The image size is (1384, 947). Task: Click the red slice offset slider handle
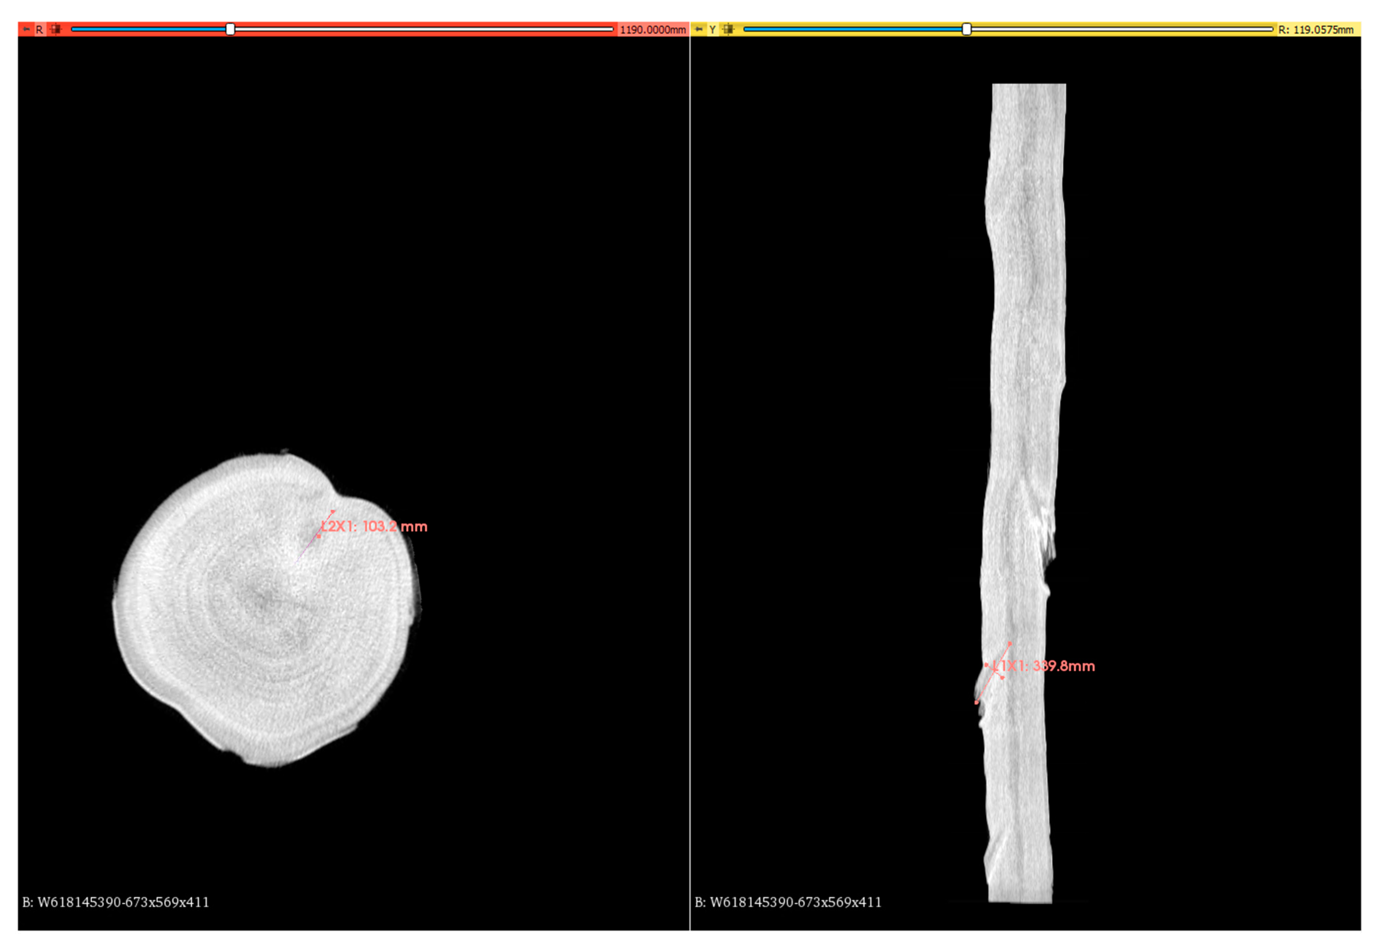coord(230,29)
